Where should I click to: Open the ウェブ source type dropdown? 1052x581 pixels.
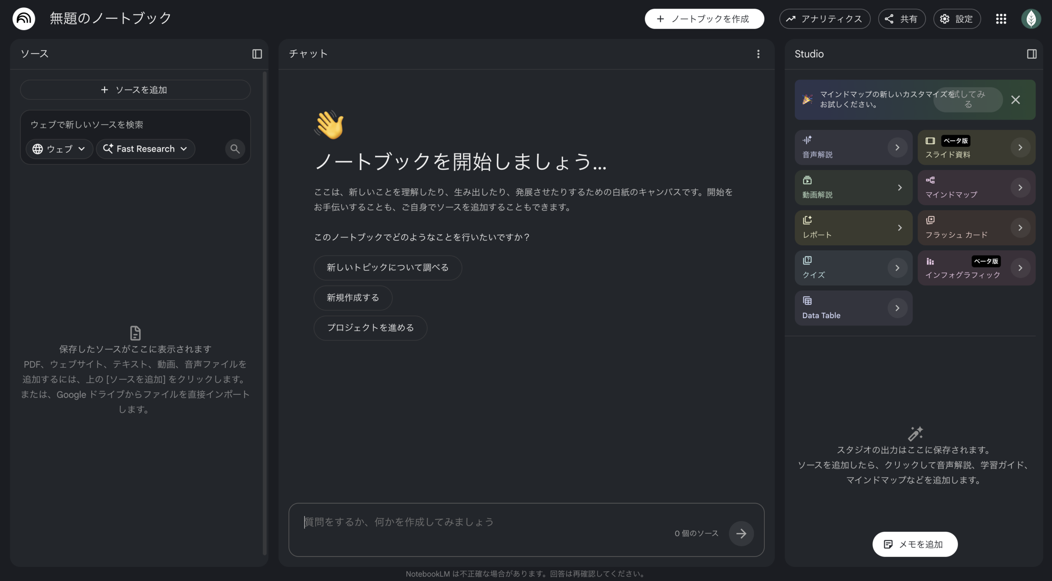pyautogui.click(x=59, y=149)
